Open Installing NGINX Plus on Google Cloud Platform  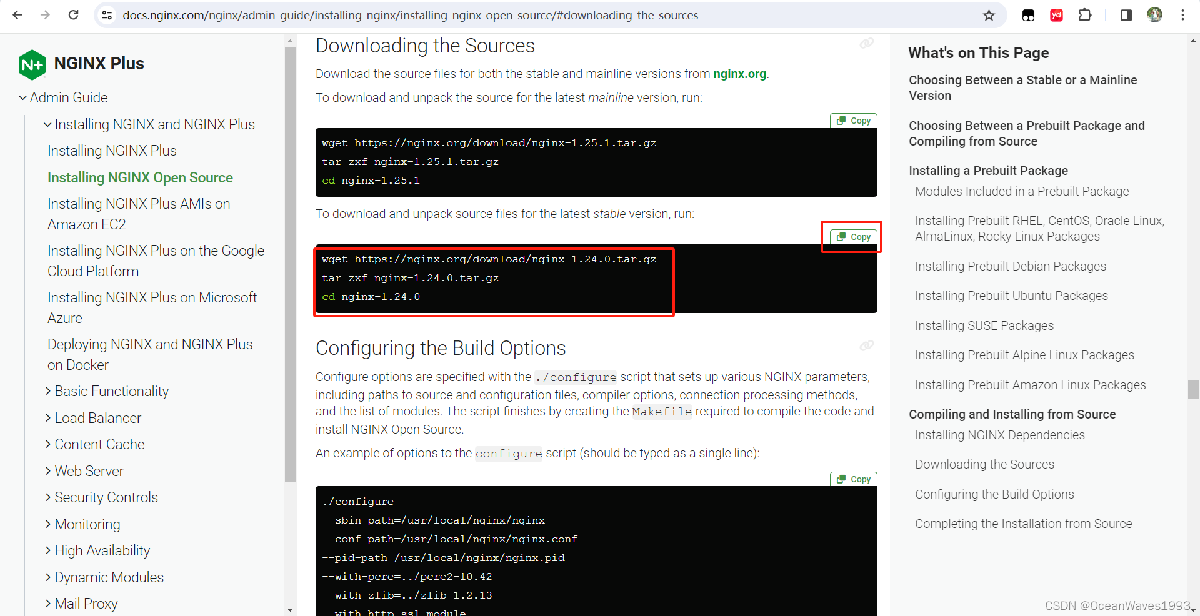click(156, 261)
